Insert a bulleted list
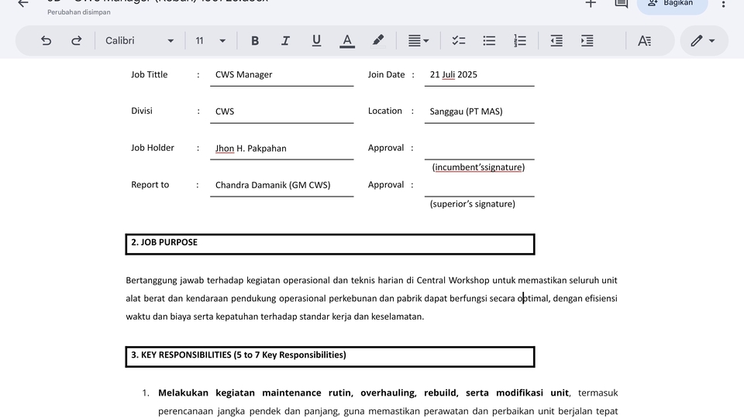 point(489,41)
